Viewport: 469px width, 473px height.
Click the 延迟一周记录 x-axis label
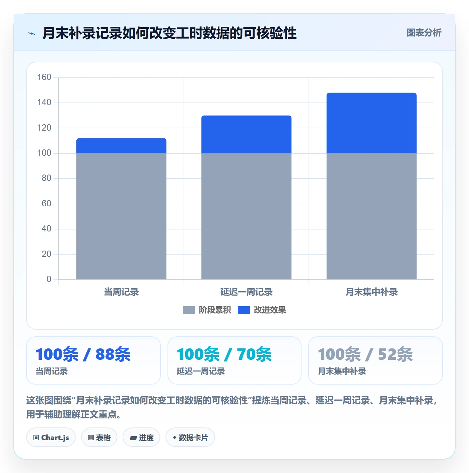coord(246,292)
